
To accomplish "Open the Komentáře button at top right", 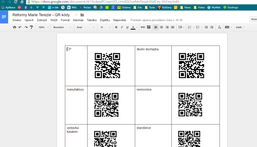I will [253, 19].
